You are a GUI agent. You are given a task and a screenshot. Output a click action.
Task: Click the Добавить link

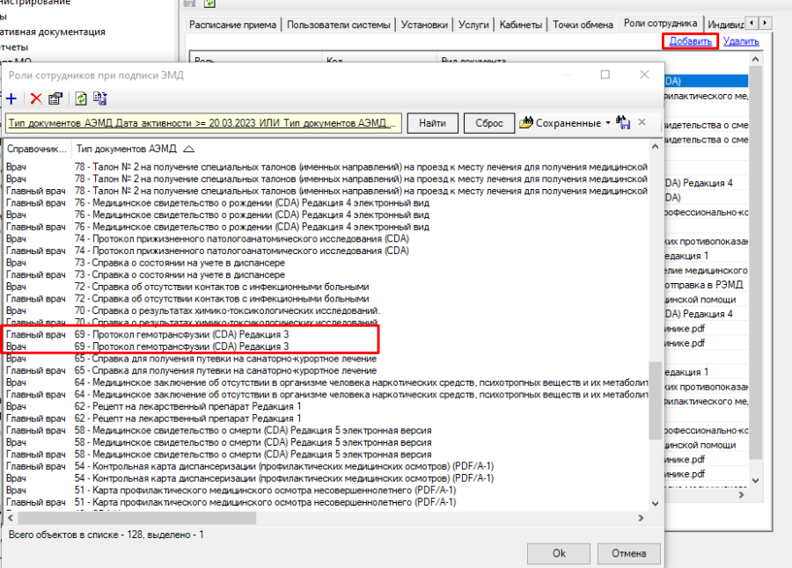[691, 41]
